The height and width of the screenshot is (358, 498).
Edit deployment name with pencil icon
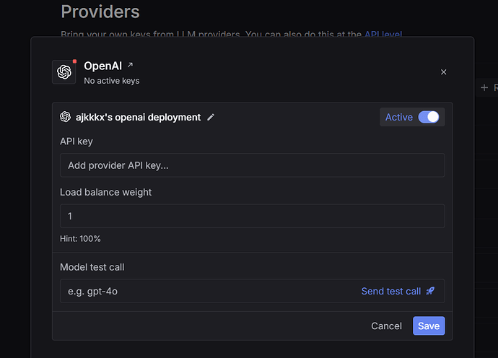point(211,117)
